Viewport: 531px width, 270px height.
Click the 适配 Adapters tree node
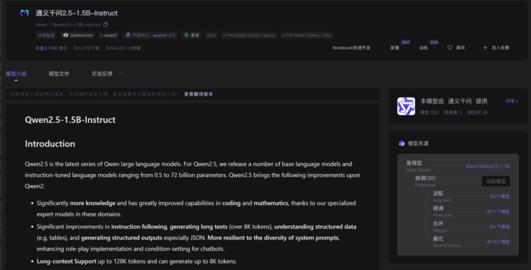(442, 197)
